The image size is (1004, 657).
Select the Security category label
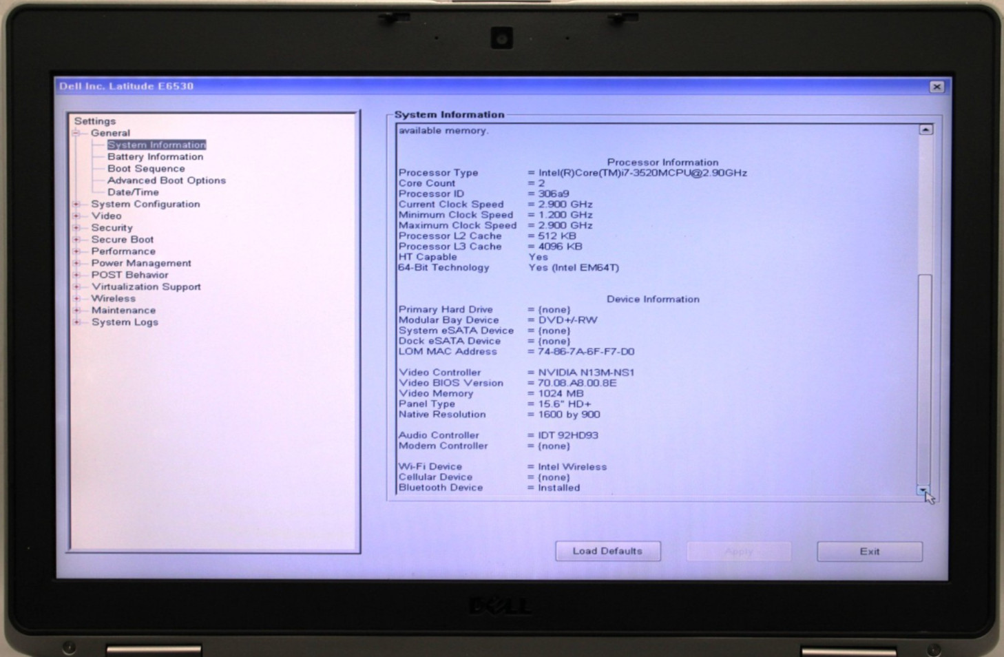[112, 227]
